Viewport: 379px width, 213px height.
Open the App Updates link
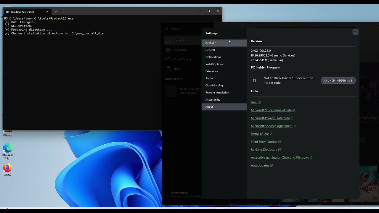260,165
